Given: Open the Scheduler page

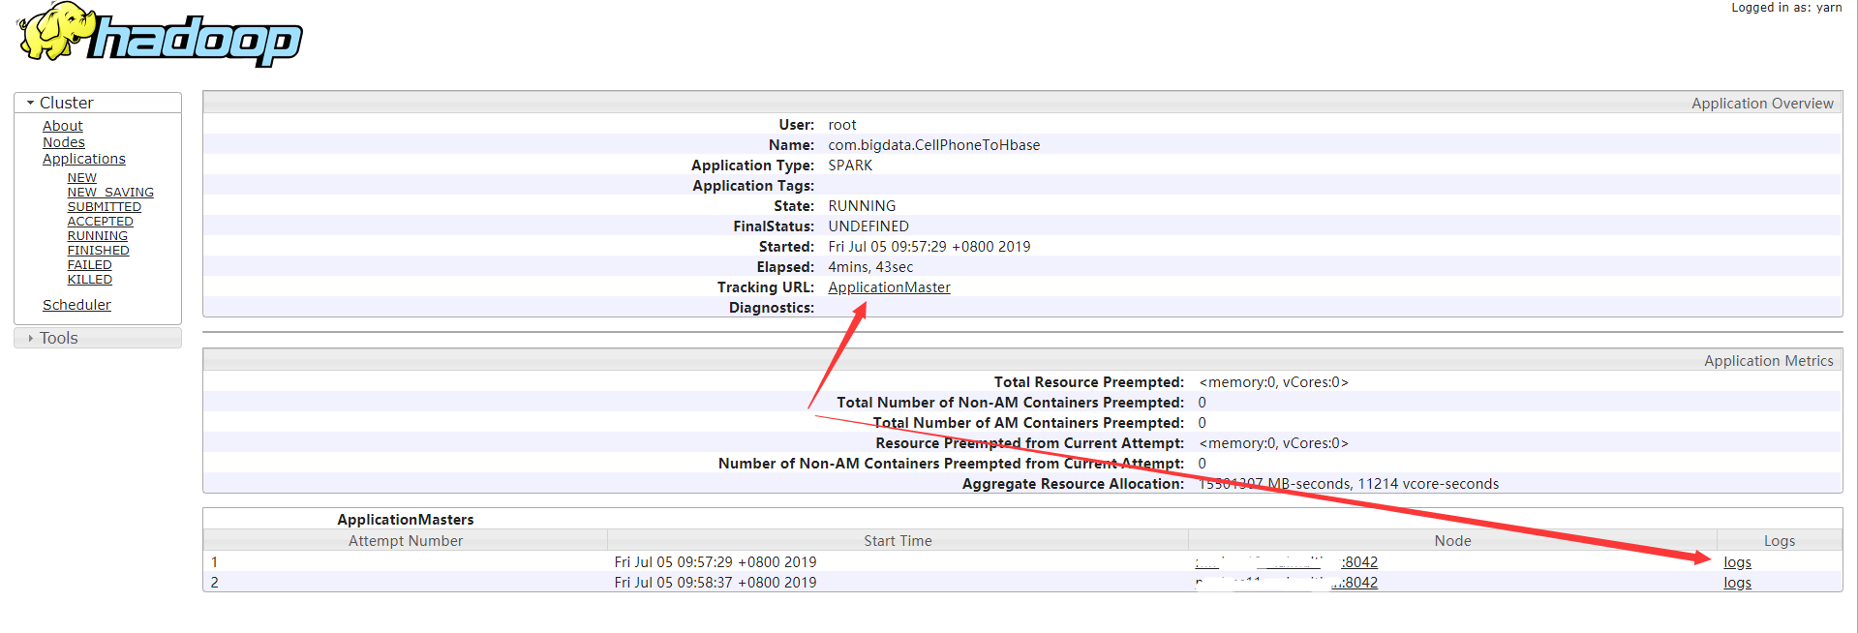Looking at the screenshot, I should [x=76, y=305].
